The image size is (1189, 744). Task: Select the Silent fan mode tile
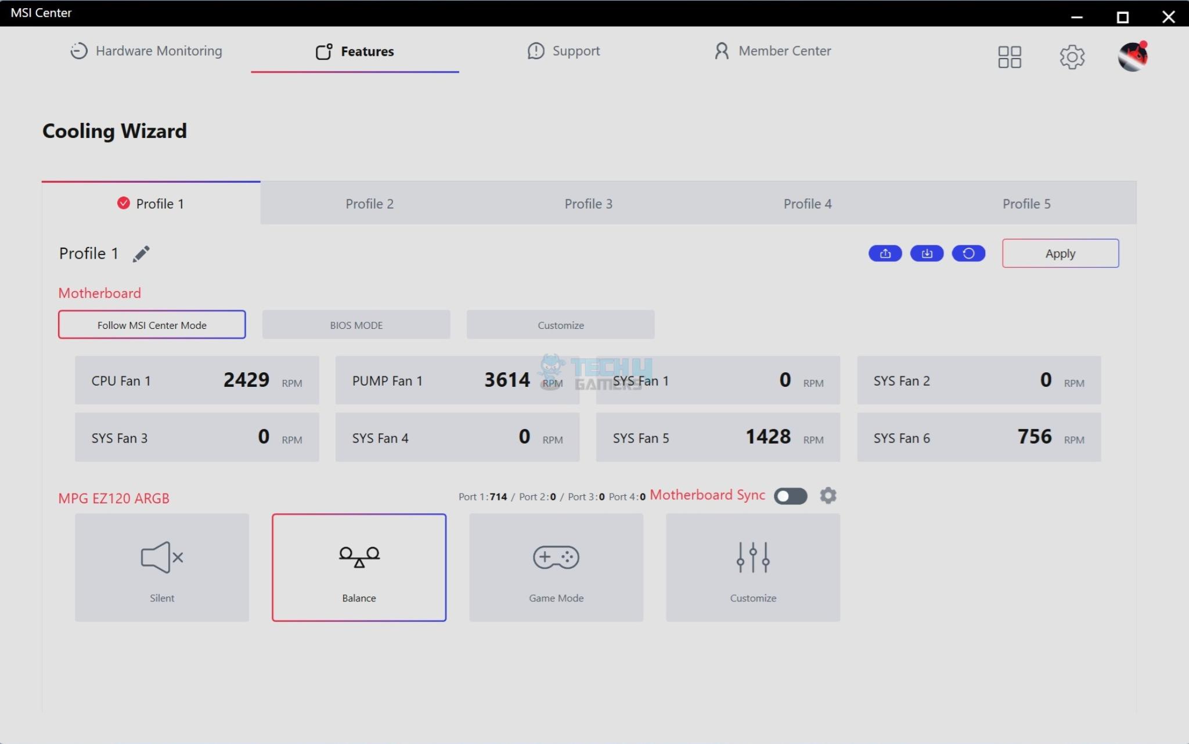[x=162, y=567]
